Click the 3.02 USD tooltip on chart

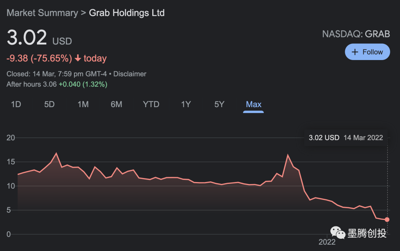[346, 138]
